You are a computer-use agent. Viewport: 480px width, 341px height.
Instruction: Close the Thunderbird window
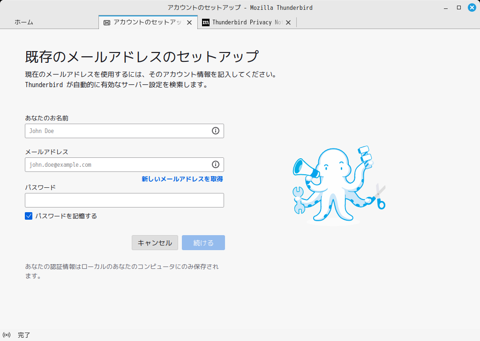472,7
